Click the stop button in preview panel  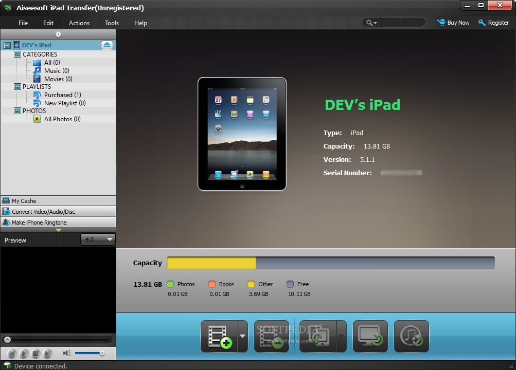[x=35, y=354]
